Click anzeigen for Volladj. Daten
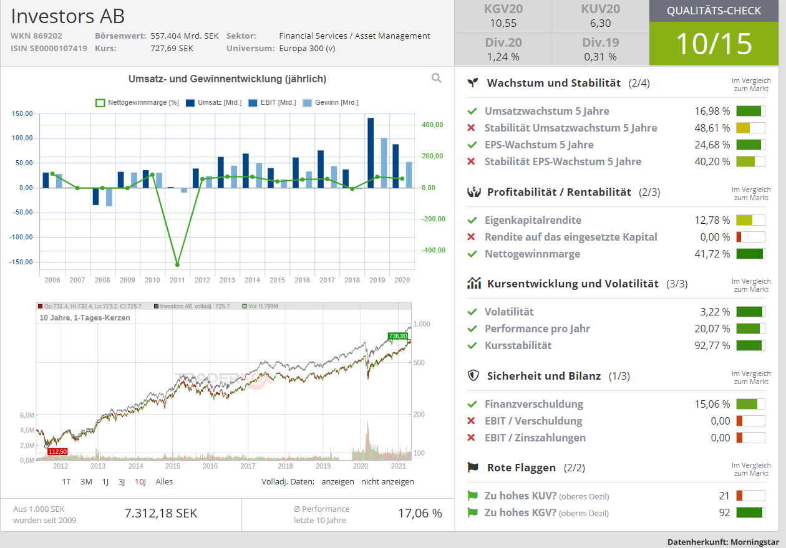Viewport: 786px width, 548px height. pos(337,482)
